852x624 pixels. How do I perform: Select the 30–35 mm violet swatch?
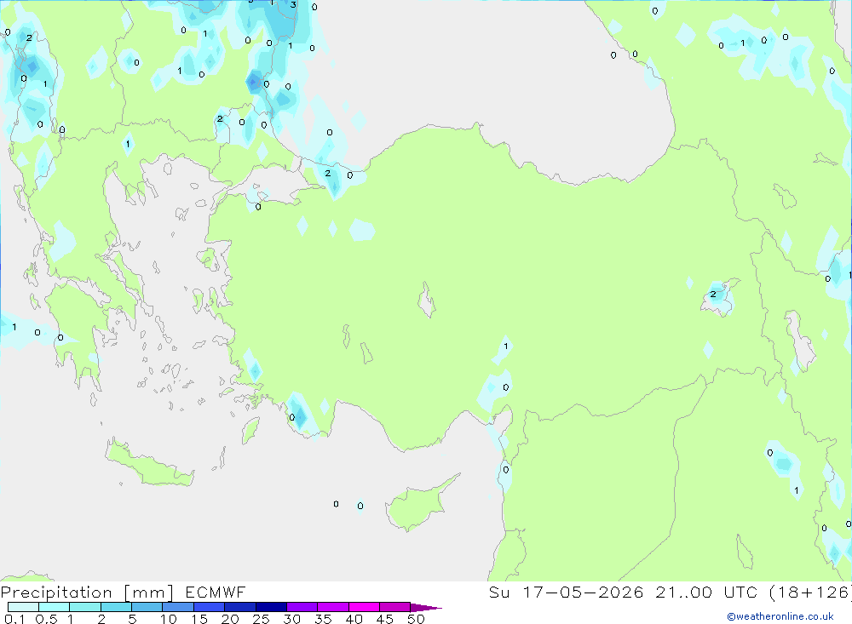click(302, 607)
